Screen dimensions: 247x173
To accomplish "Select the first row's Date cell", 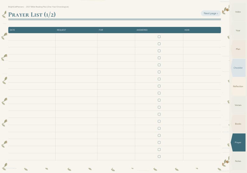I will click(32, 37).
